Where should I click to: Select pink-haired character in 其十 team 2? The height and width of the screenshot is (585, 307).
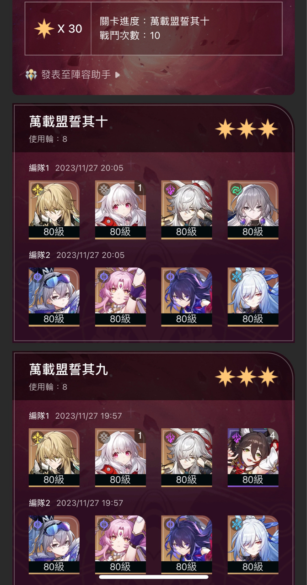click(120, 297)
